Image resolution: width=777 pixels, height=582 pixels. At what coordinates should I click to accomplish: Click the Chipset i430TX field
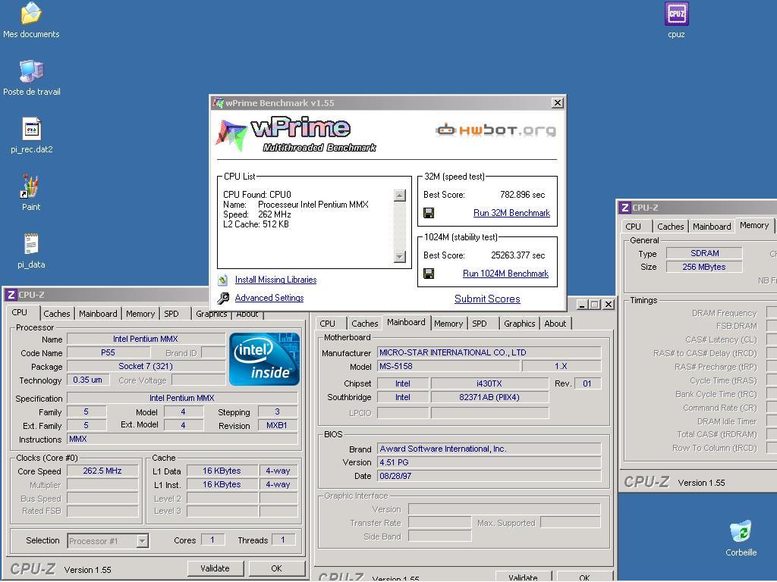(489, 383)
